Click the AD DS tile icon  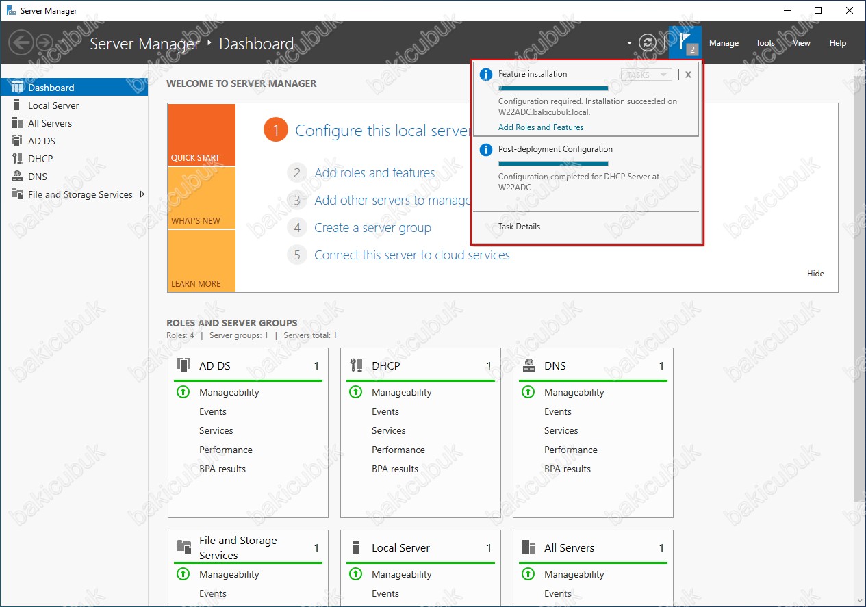183,365
